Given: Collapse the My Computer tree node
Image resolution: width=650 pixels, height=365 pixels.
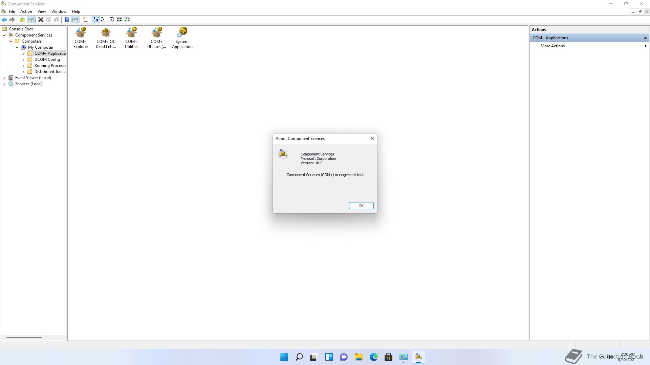Looking at the screenshot, I should (x=17, y=47).
